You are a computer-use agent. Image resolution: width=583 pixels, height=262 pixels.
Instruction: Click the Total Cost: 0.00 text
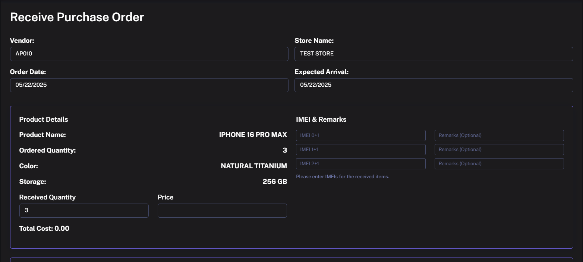coord(44,229)
